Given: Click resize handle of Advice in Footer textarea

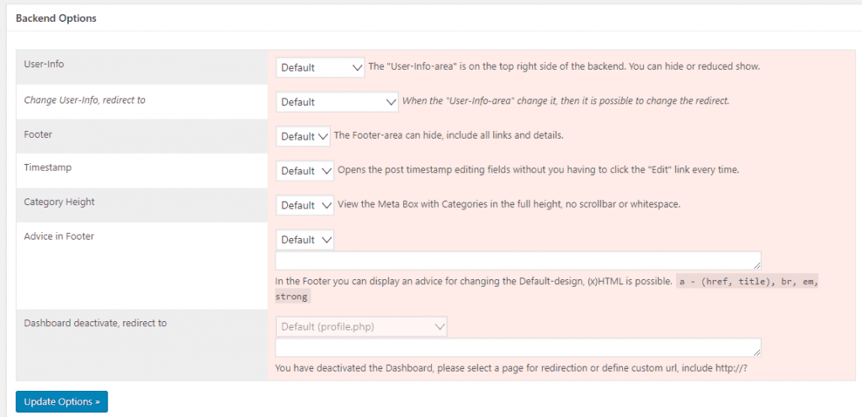Looking at the screenshot, I should pos(757,266).
